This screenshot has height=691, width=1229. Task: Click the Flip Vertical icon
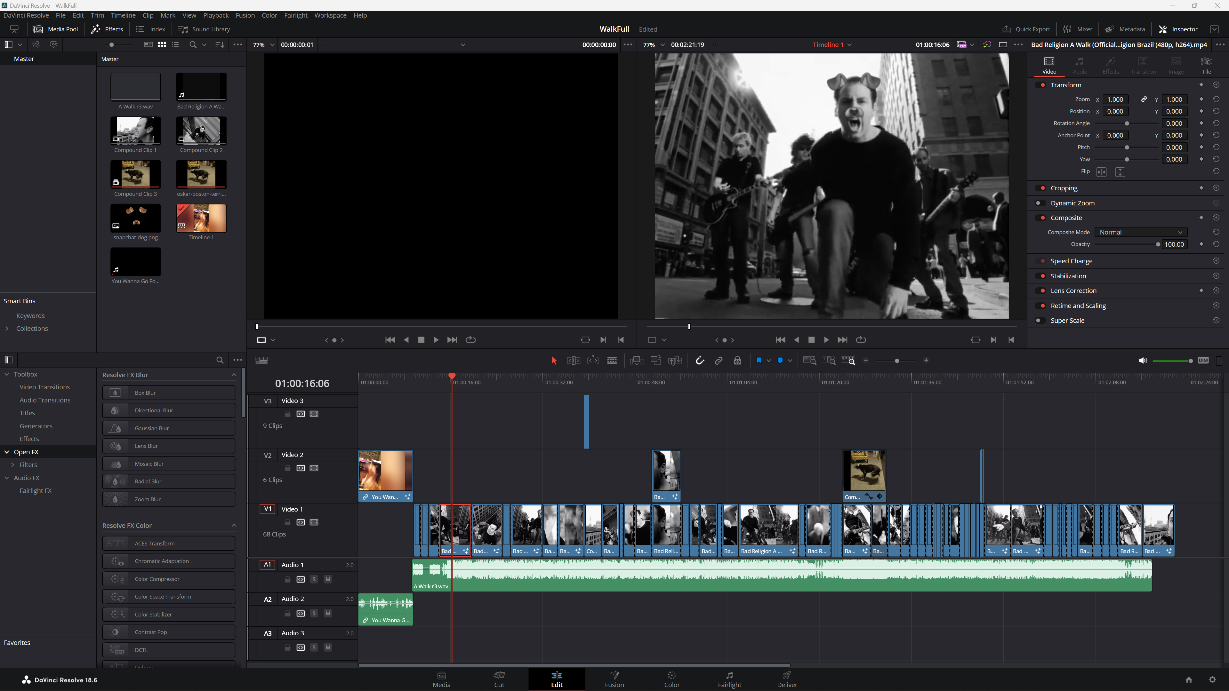(x=1120, y=172)
